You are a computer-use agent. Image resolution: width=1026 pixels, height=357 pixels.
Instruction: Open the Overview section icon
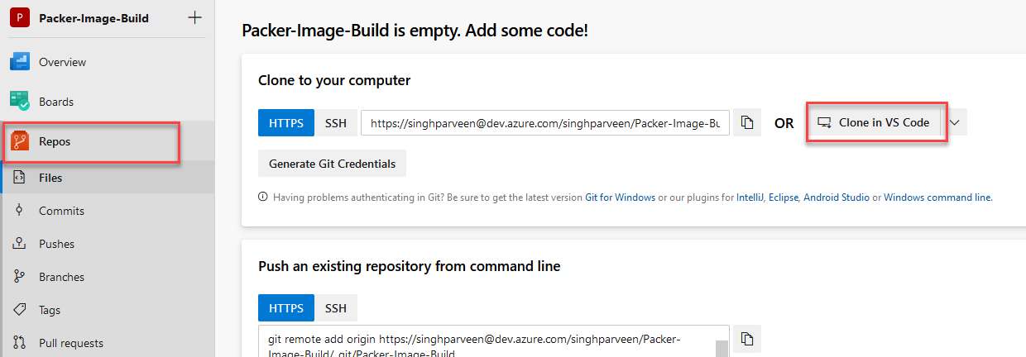click(20, 62)
